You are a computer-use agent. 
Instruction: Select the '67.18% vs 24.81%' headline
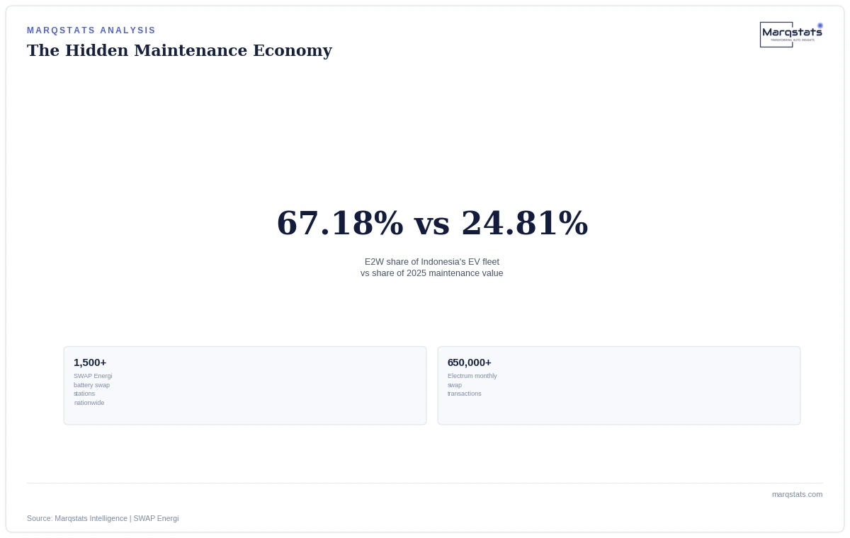[x=432, y=224]
